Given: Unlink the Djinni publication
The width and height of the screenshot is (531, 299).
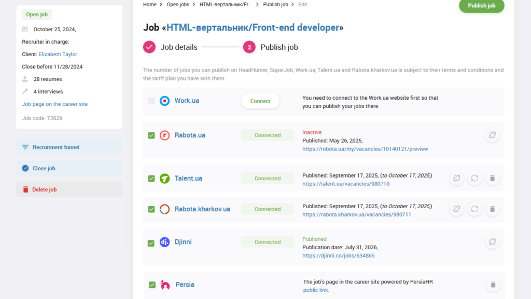Looking at the screenshot, I should 493,242.
